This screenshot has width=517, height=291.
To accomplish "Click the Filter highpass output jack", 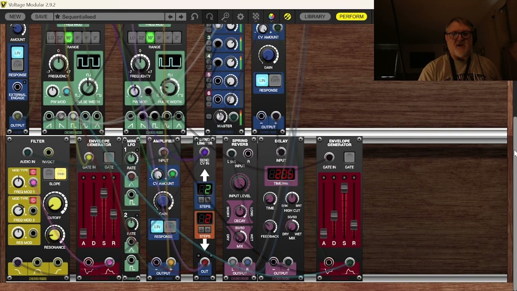I will [58, 262].
